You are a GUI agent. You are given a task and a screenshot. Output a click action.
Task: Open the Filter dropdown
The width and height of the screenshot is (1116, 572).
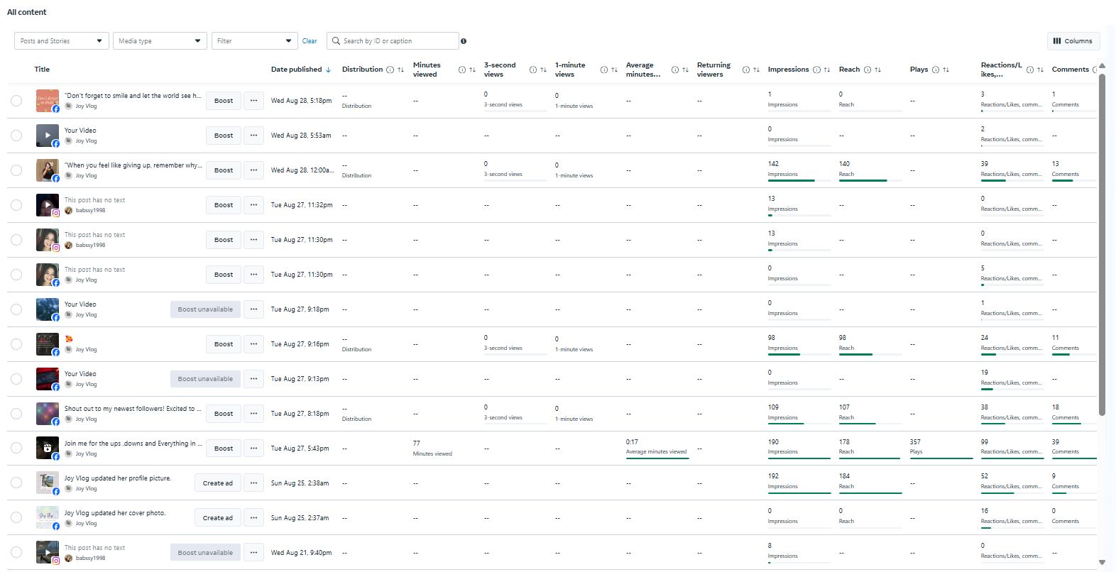(254, 41)
